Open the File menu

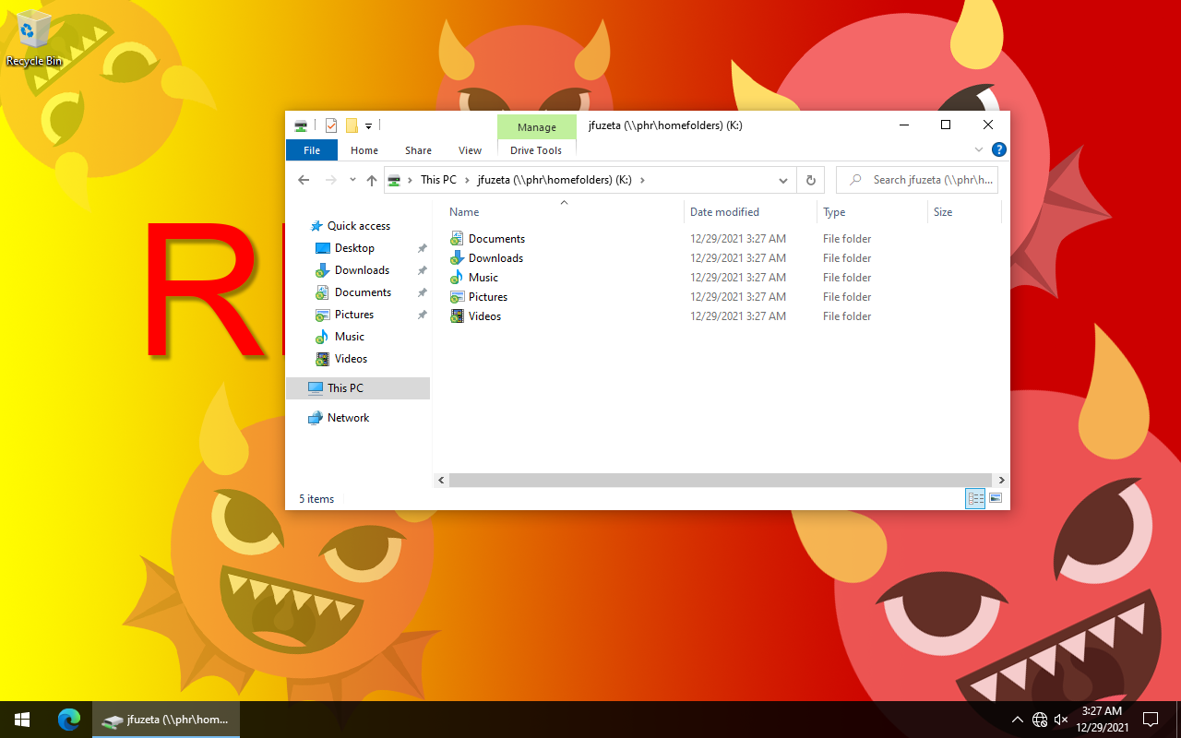[312, 150]
